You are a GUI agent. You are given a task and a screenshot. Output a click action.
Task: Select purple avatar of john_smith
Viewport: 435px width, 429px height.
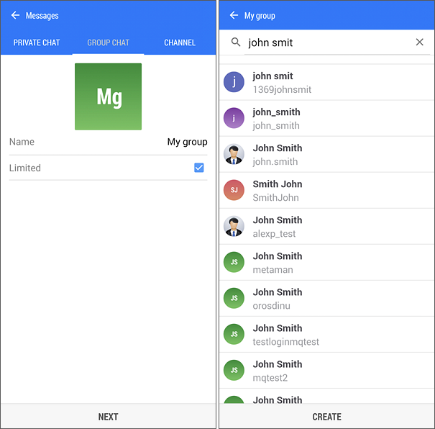click(234, 118)
